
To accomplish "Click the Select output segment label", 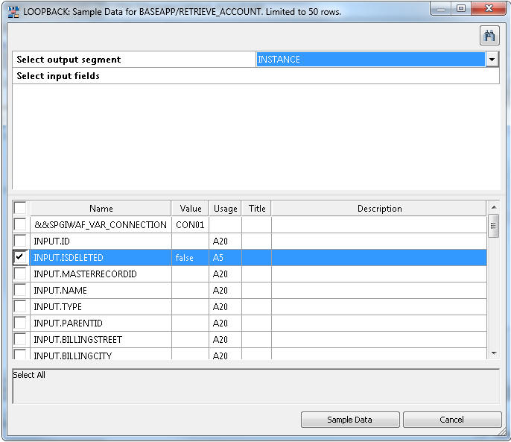I will [69, 60].
